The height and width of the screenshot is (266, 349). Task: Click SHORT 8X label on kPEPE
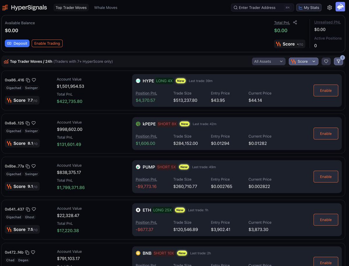(x=167, y=124)
